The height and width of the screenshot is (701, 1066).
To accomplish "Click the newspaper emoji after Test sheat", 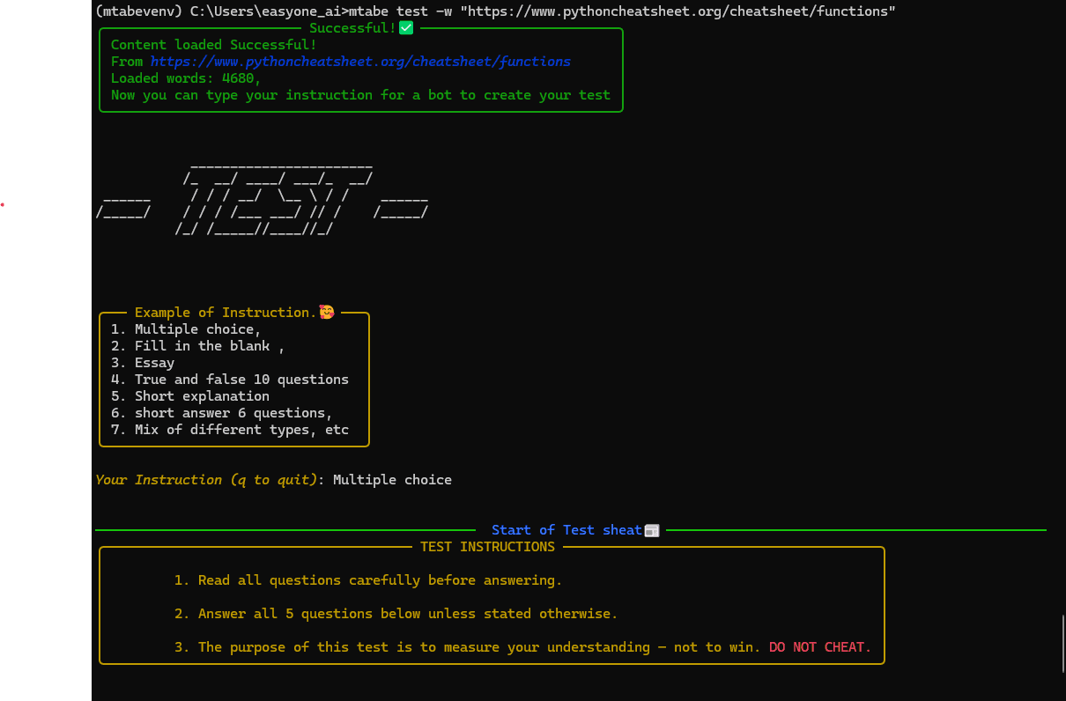I will (x=651, y=529).
